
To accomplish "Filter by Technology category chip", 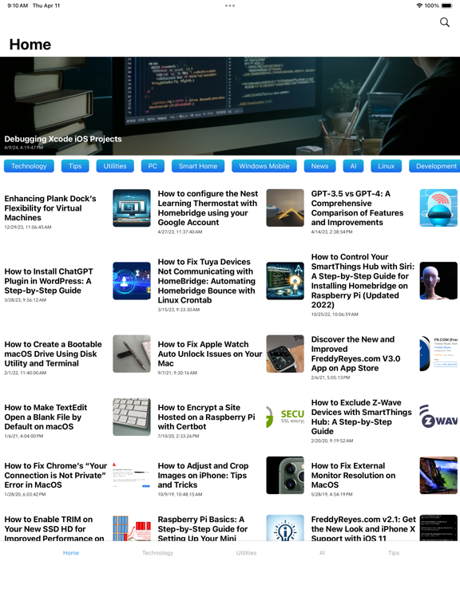I will [x=29, y=166].
